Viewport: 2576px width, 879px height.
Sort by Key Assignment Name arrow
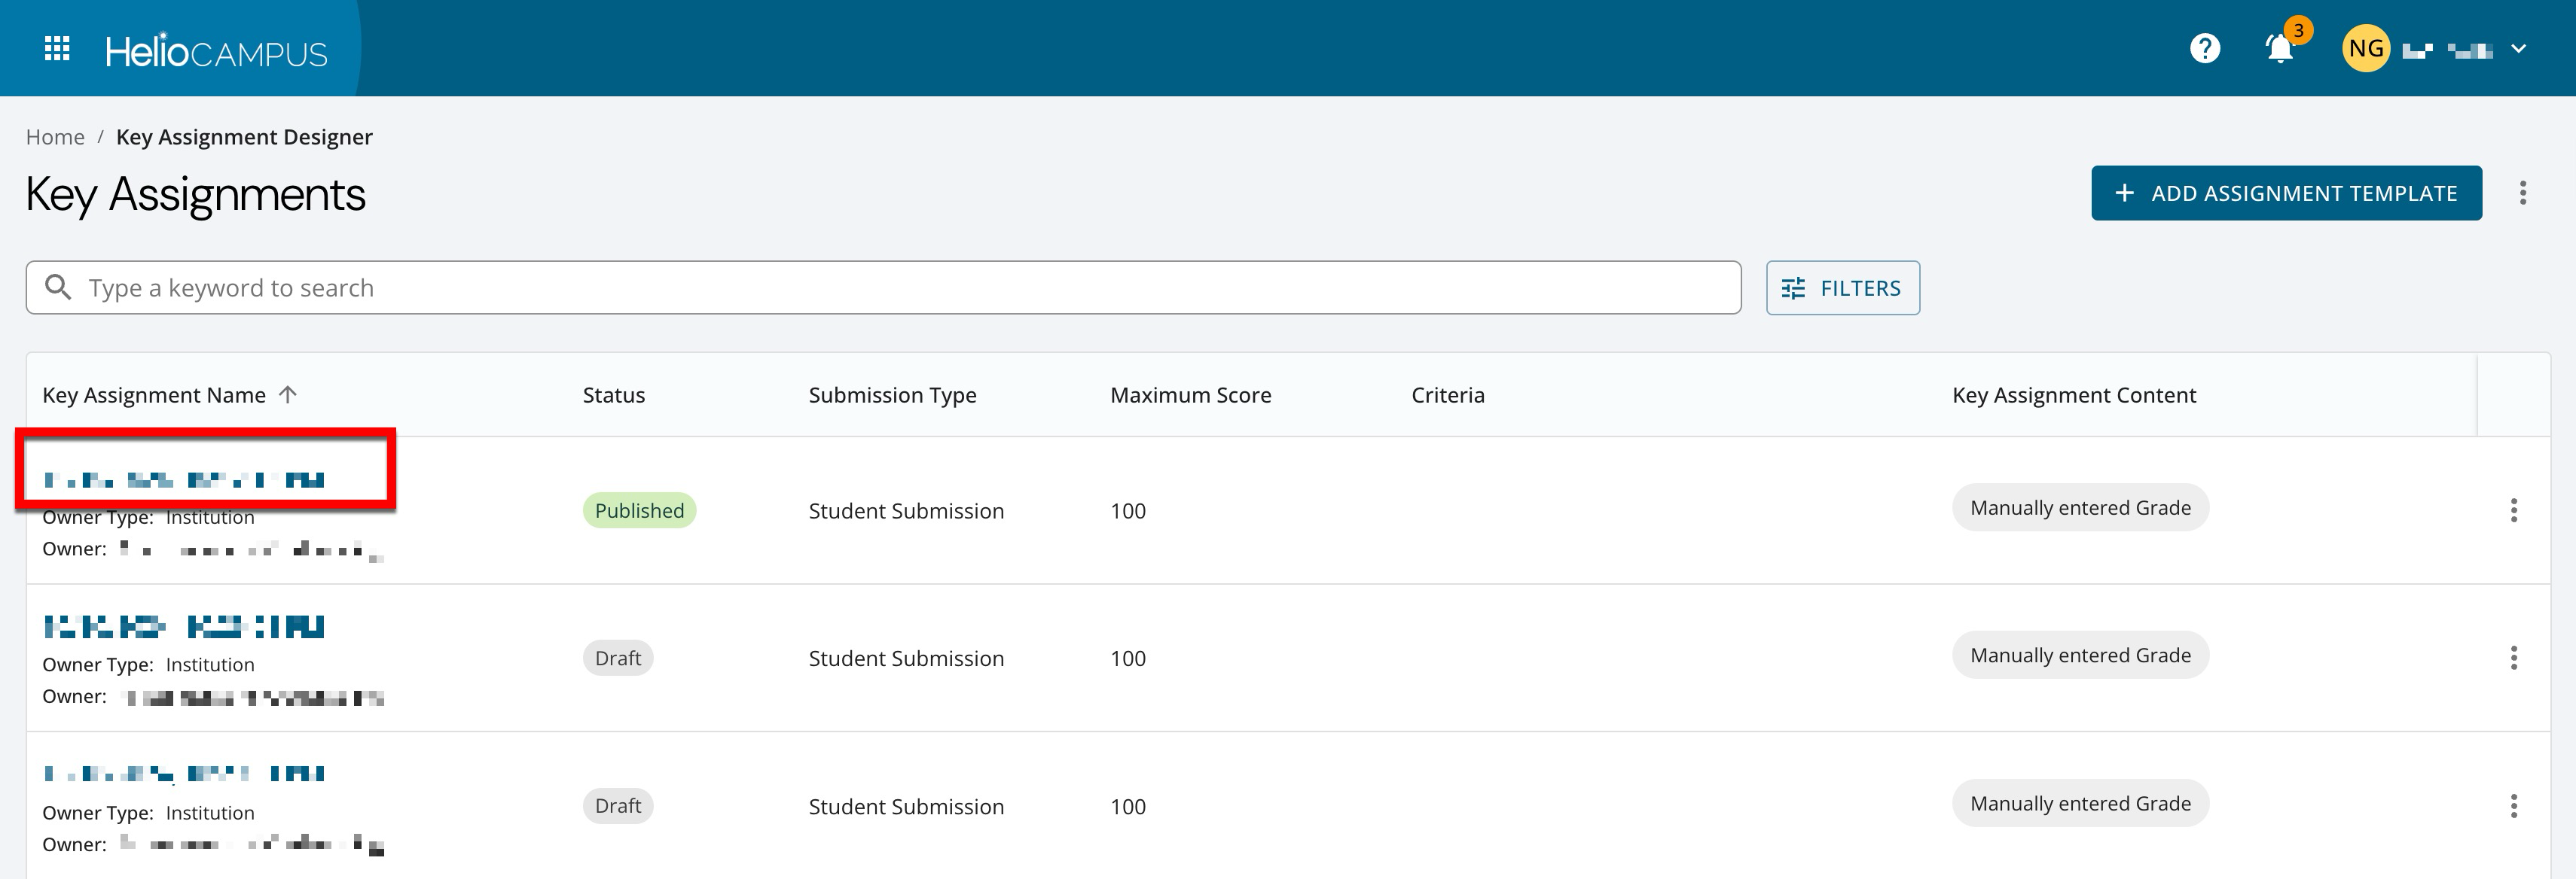(288, 394)
